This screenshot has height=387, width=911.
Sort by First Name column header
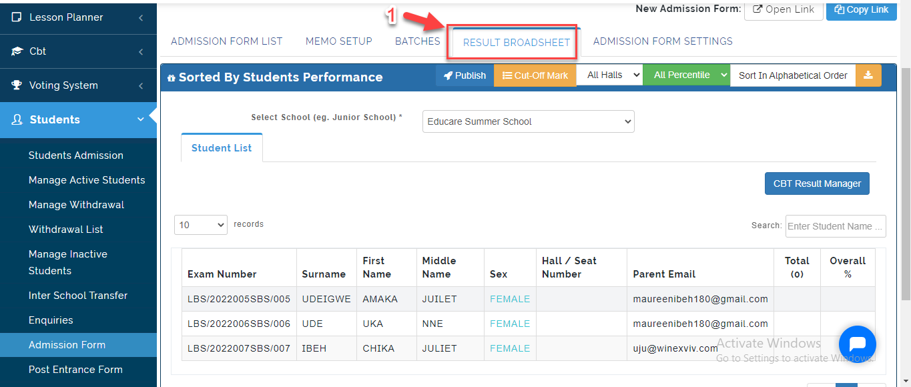click(x=386, y=268)
